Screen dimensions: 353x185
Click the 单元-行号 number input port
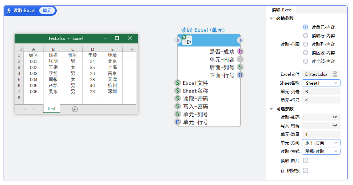[x=178, y=122]
